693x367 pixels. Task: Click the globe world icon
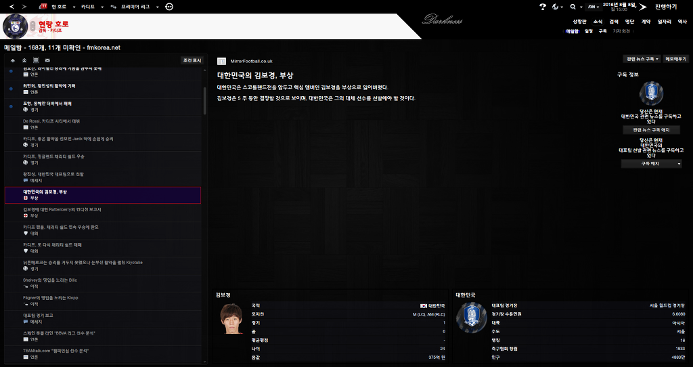tap(556, 7)
